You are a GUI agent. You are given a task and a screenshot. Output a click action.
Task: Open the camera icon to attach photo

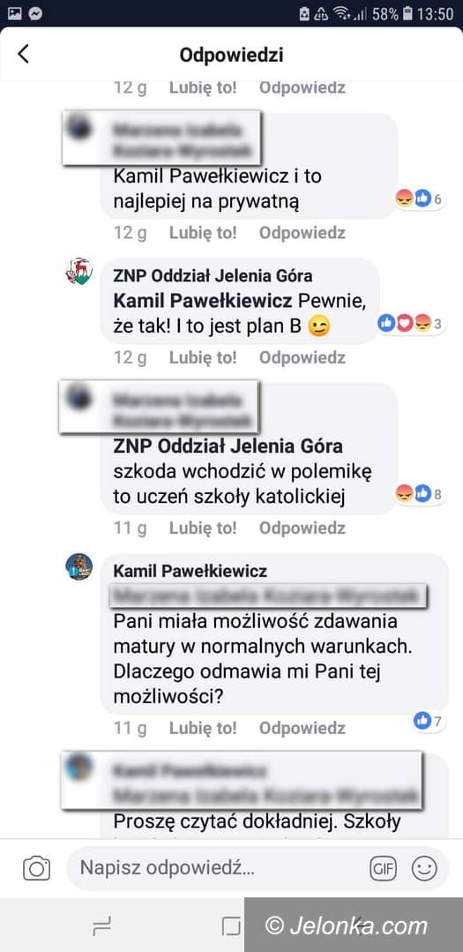pos(36,867)
